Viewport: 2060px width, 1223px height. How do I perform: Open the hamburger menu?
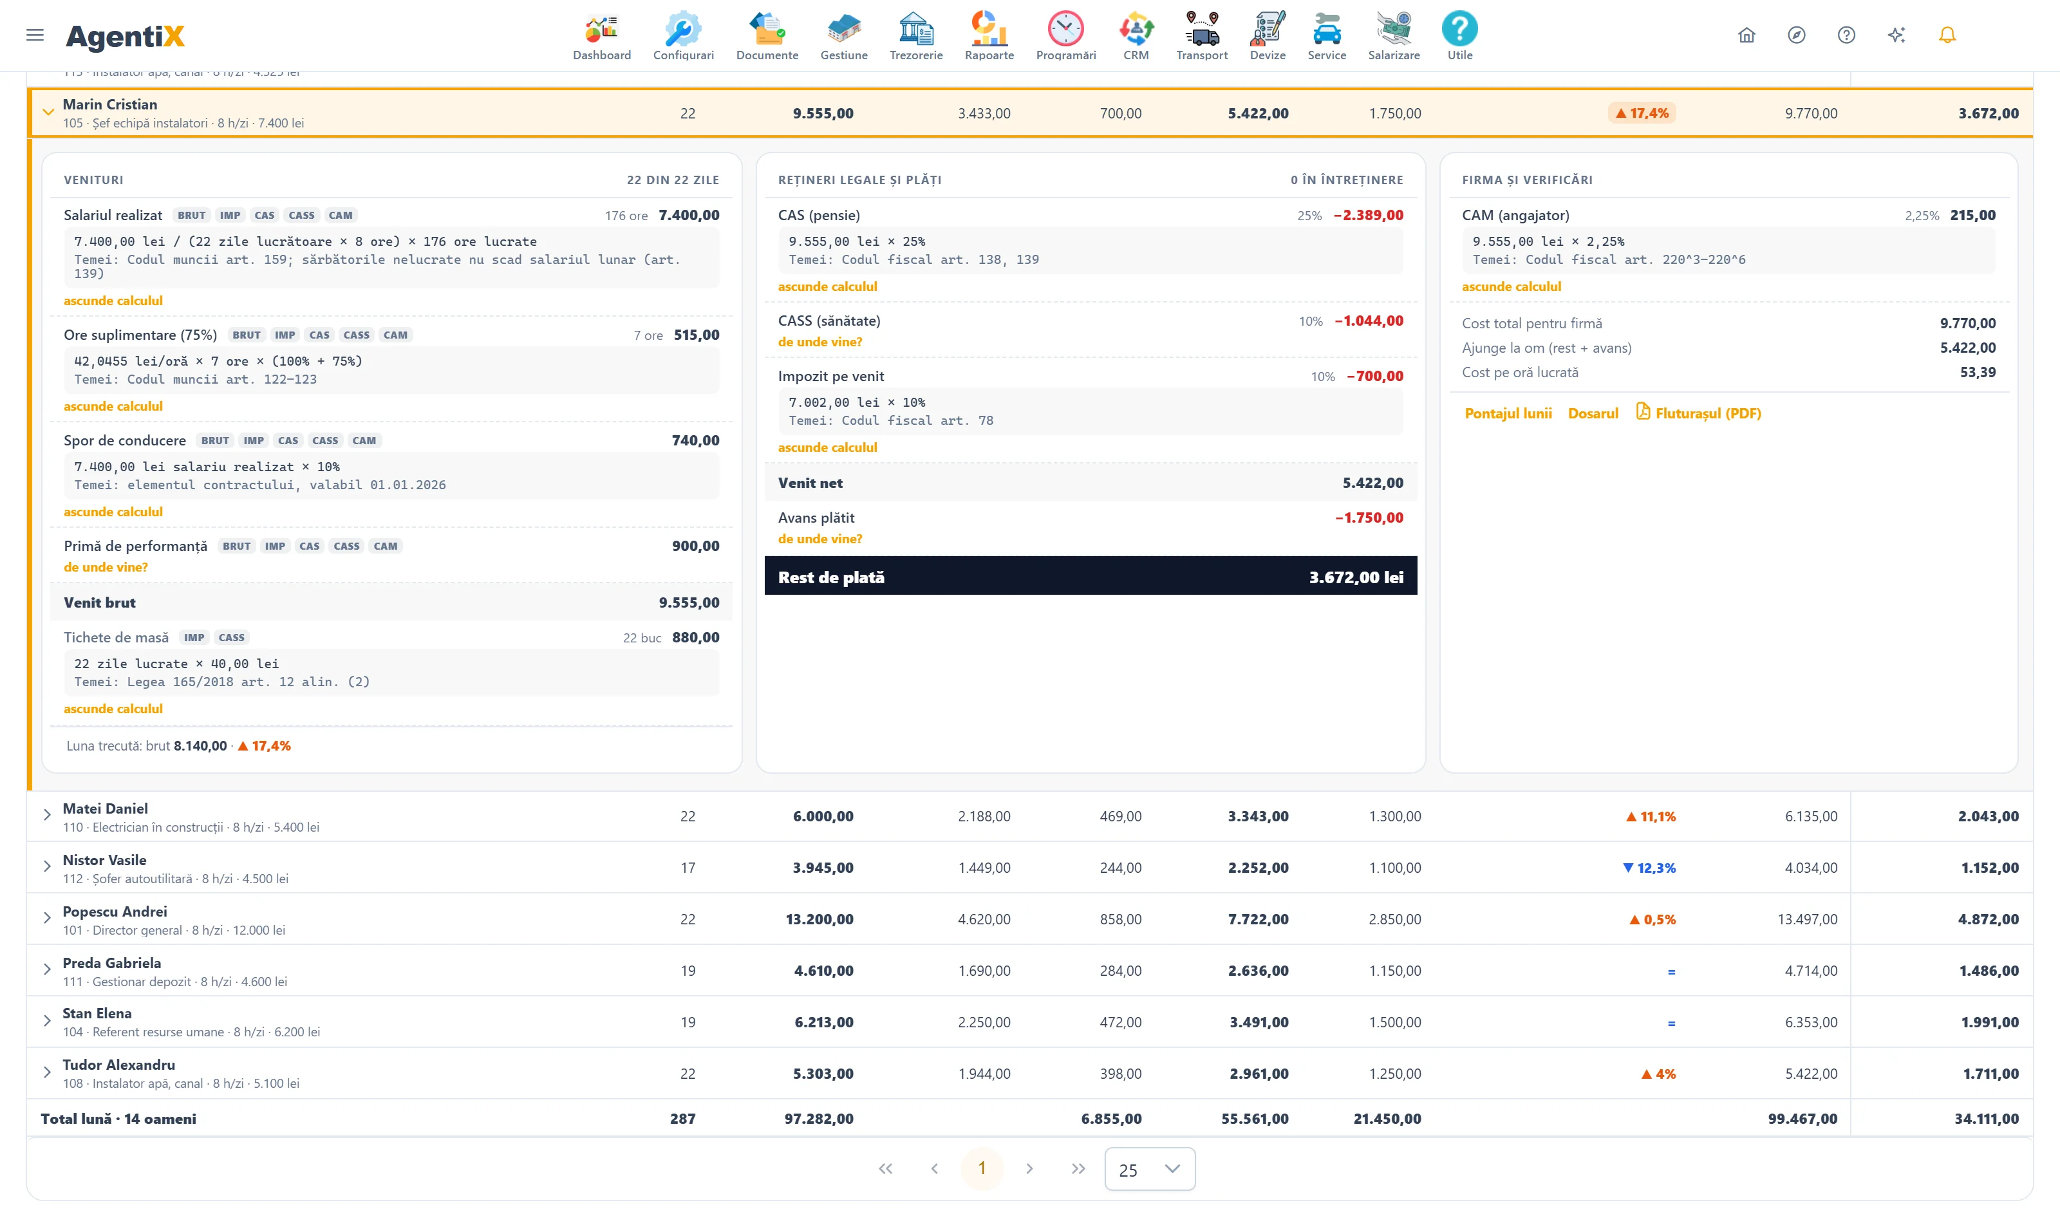pos(35,35)
